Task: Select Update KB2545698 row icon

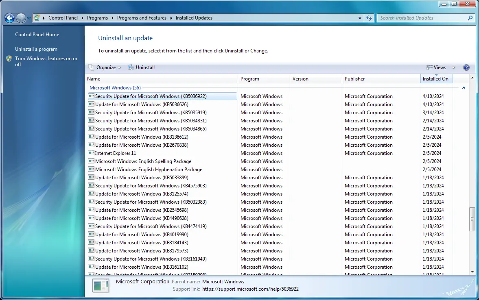Action: [91, 210]
